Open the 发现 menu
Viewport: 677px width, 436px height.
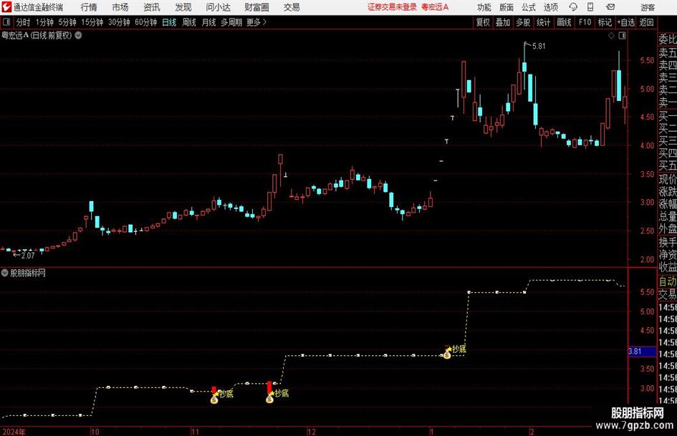pos(183,7)
